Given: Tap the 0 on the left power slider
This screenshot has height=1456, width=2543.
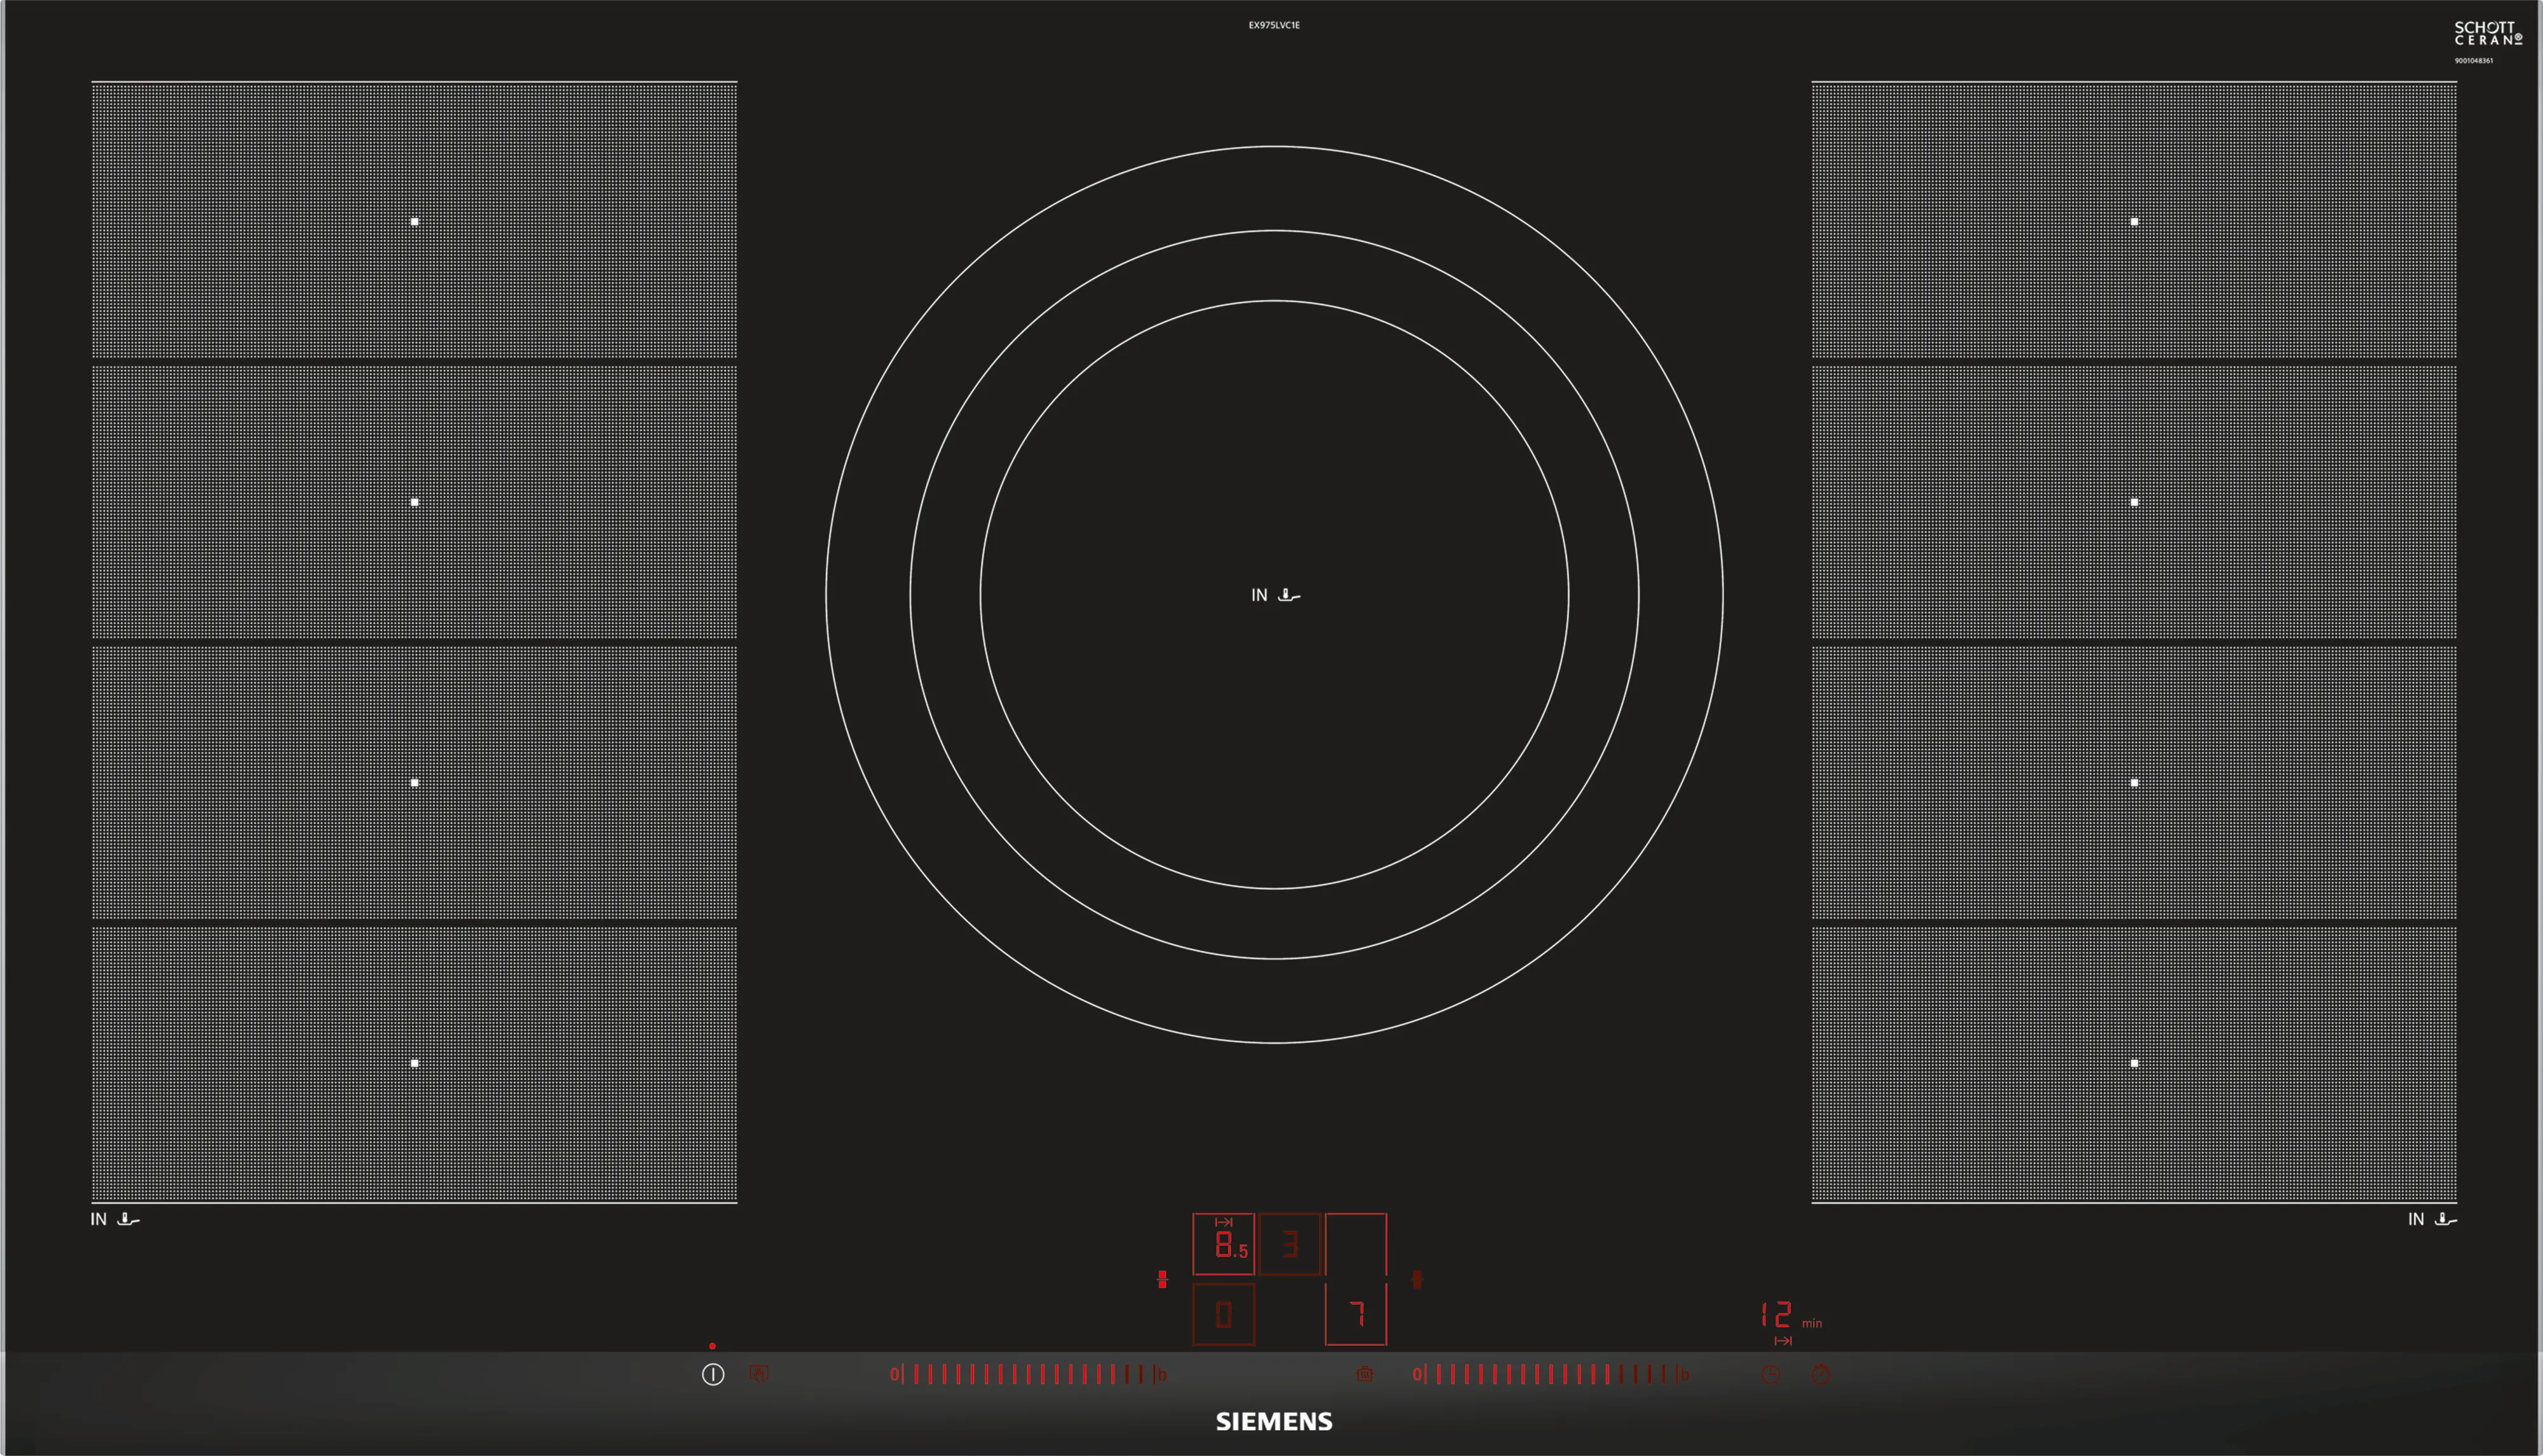Looking at the screenshot, I should (x=895, y=1375).
